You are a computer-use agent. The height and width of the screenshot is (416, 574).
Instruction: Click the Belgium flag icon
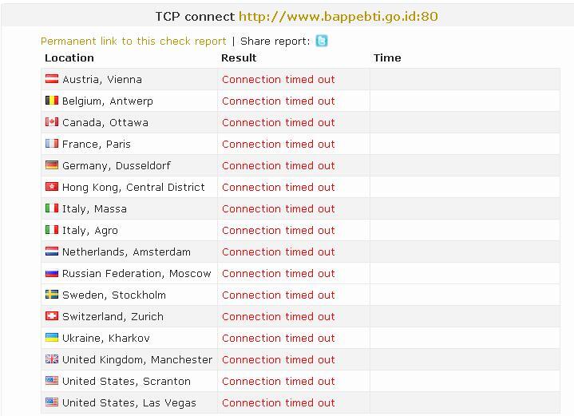[x=52, y=101]
